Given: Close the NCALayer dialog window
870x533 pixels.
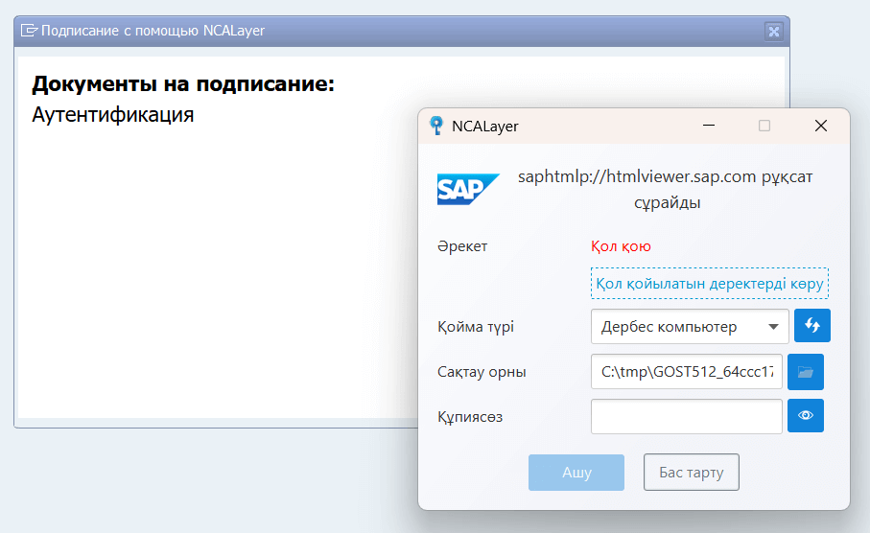Looking at the screenshot, I should [x=820, y=126].
